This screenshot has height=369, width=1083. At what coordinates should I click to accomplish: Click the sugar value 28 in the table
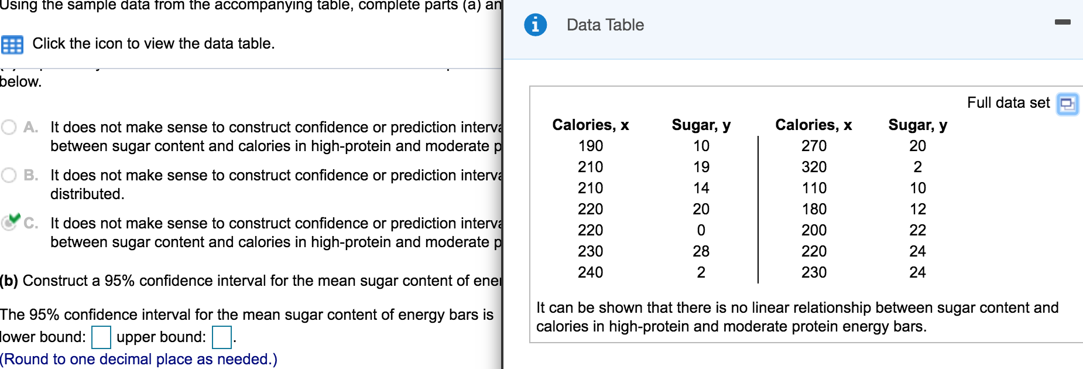pos(700,251)
